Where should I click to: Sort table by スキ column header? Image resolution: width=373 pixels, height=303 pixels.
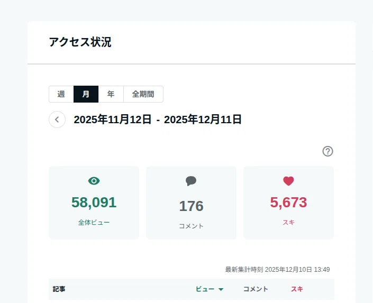pos(297,289)
